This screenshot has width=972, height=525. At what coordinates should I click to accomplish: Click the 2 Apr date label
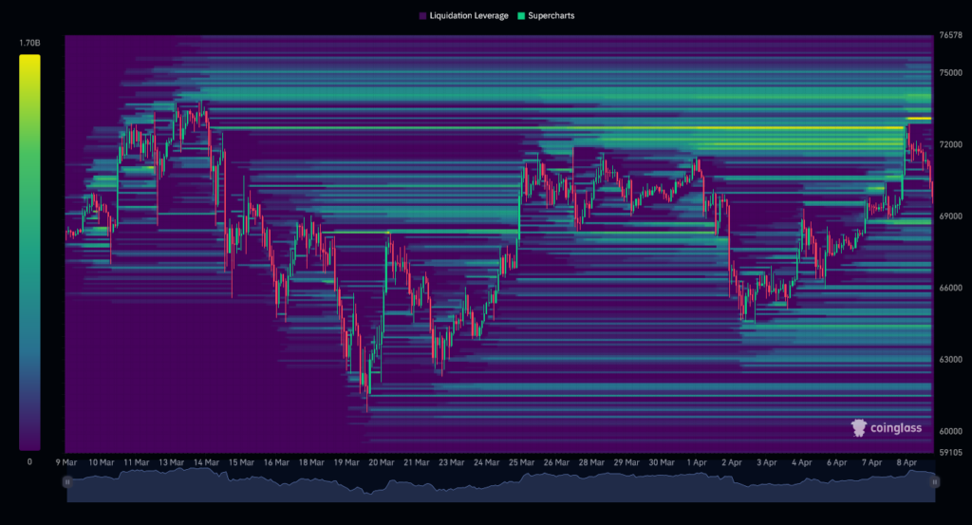tap(732, 462)
